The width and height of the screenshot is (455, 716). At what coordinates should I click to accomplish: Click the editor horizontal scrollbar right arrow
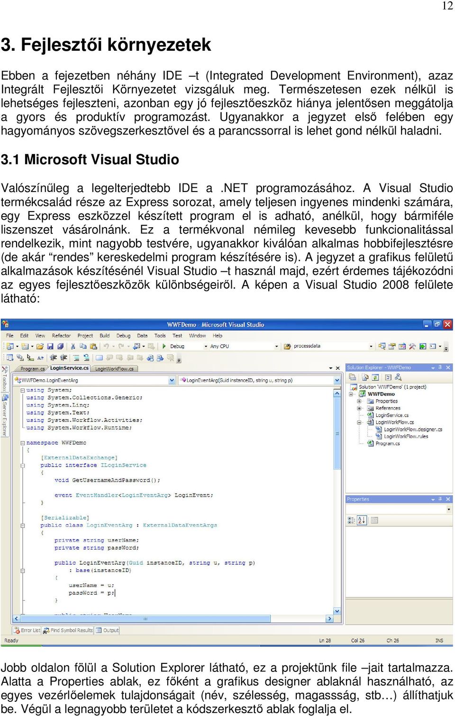pyautogui.click(x=330, y=619)
